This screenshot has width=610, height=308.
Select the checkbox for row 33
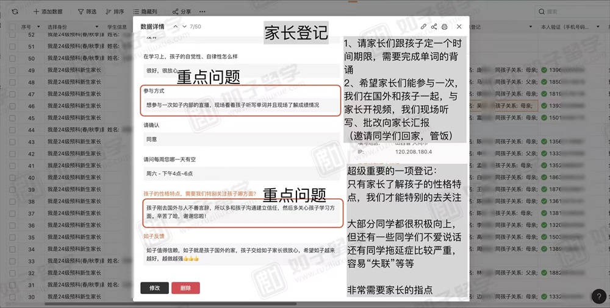(12, 261)
